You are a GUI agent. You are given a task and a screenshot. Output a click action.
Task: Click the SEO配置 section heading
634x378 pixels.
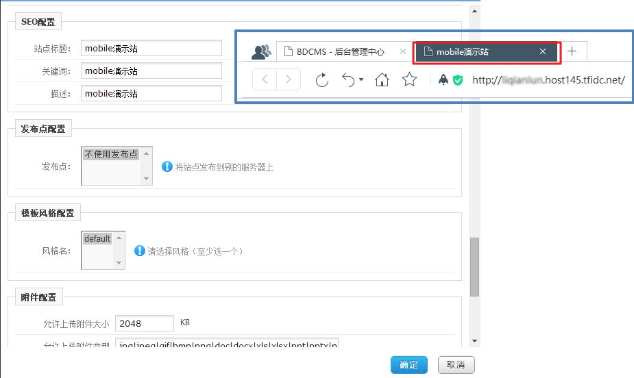38,22
